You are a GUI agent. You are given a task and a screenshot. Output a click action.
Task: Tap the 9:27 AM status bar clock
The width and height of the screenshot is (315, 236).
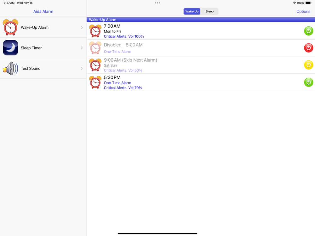(x=9, y=3)
